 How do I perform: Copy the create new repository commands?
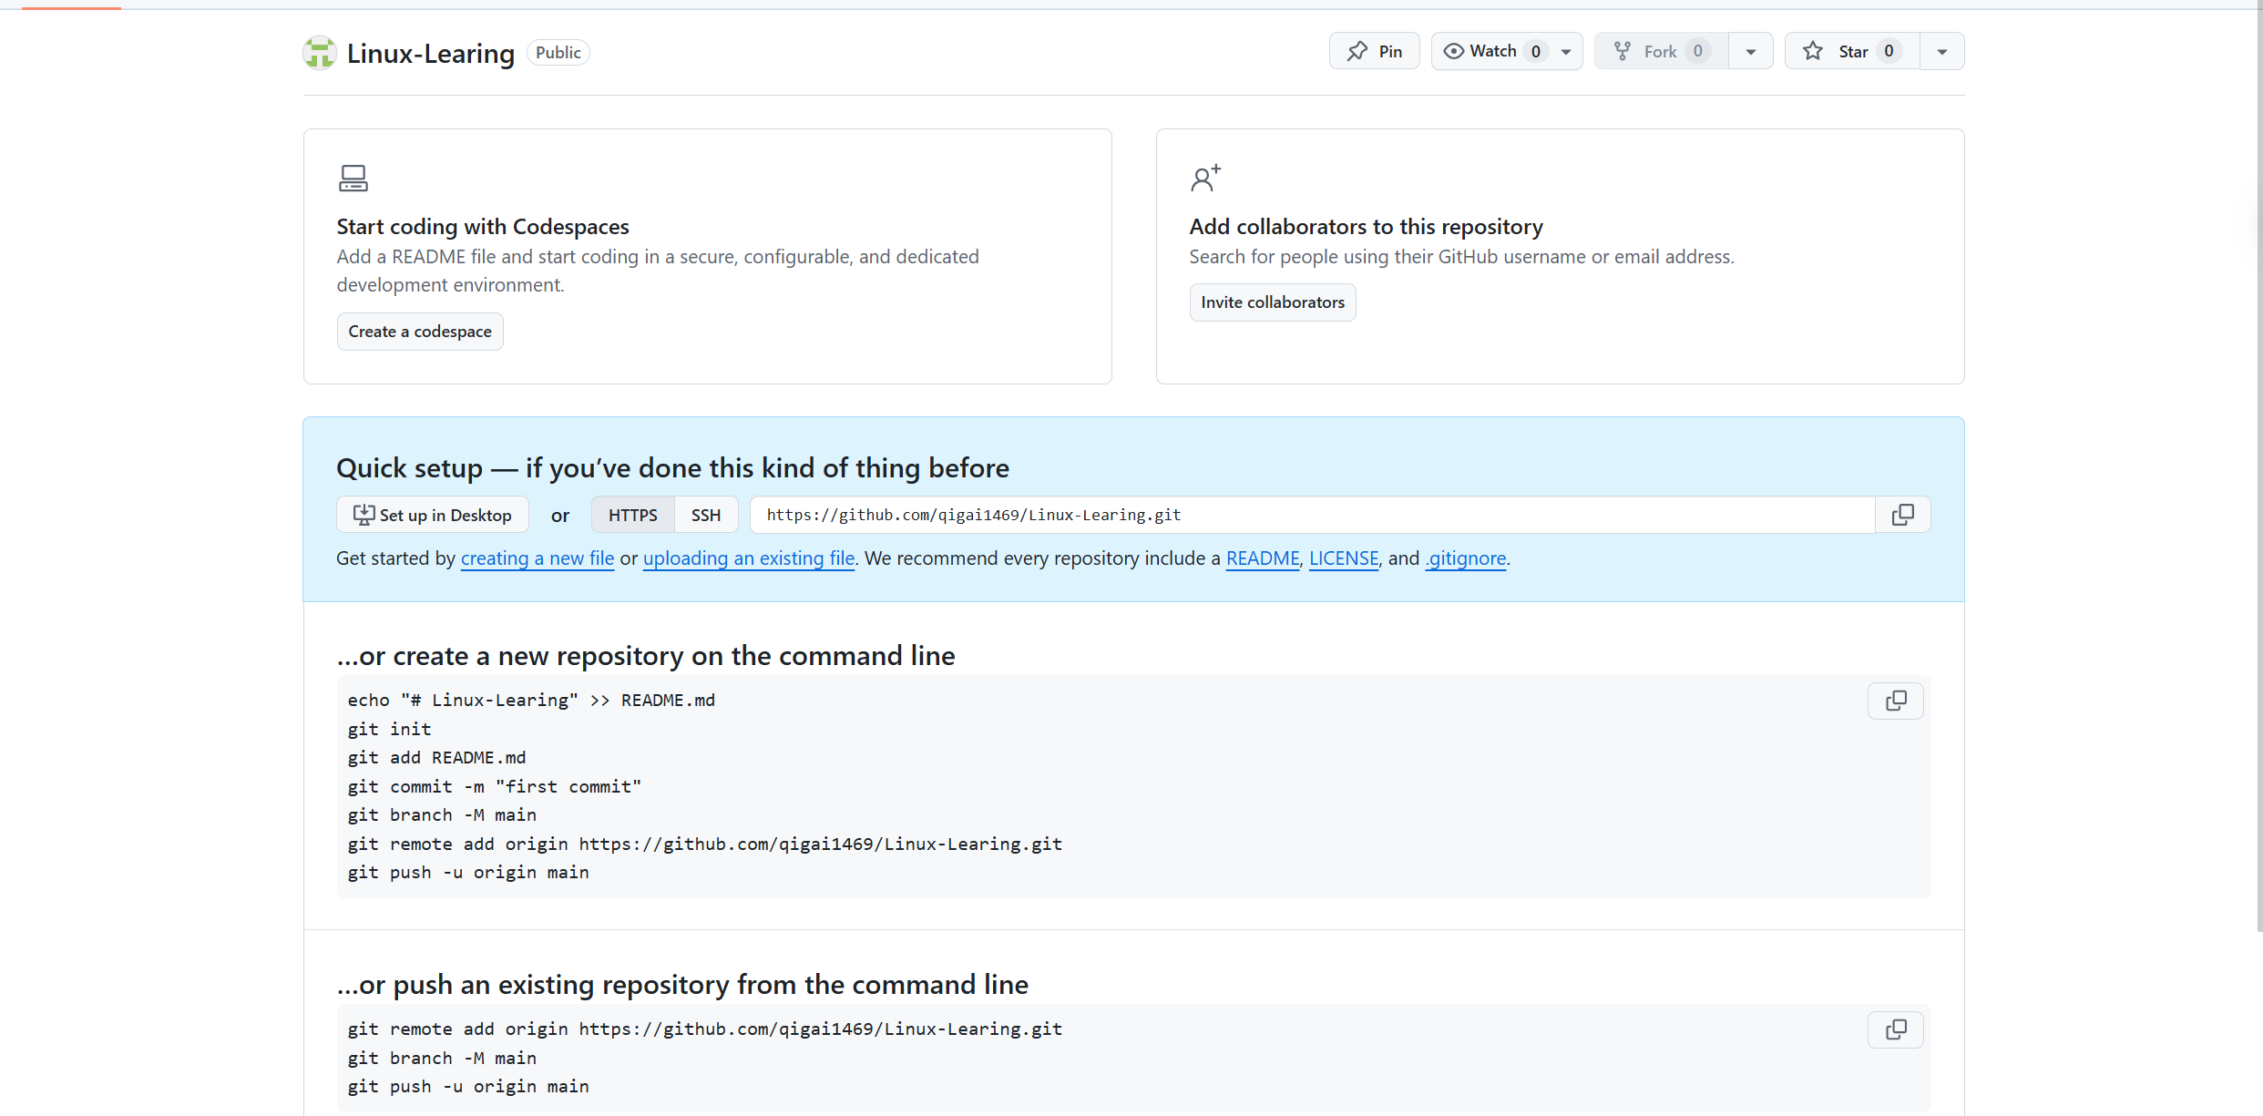[1896, 701]
